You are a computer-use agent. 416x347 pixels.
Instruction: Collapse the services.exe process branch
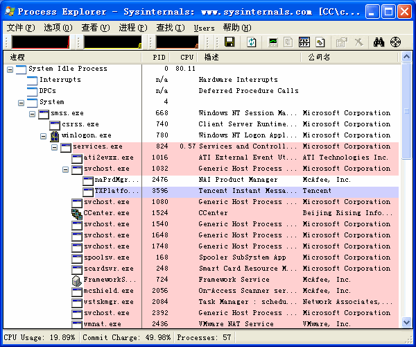pyautogui.click(x=54, y=147)
